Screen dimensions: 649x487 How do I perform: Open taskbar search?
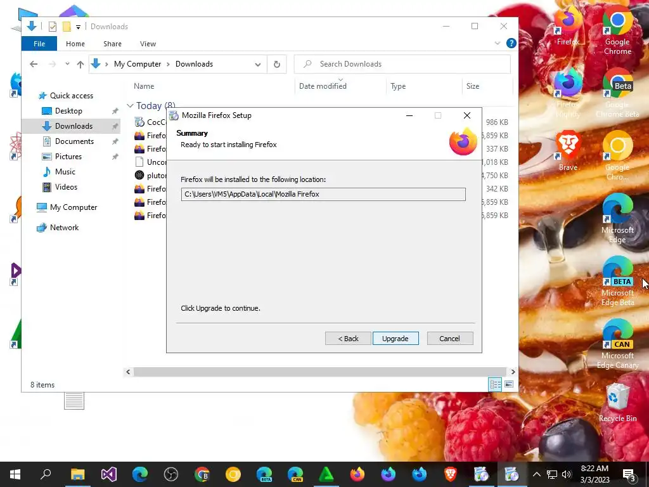tap(46, 474)
